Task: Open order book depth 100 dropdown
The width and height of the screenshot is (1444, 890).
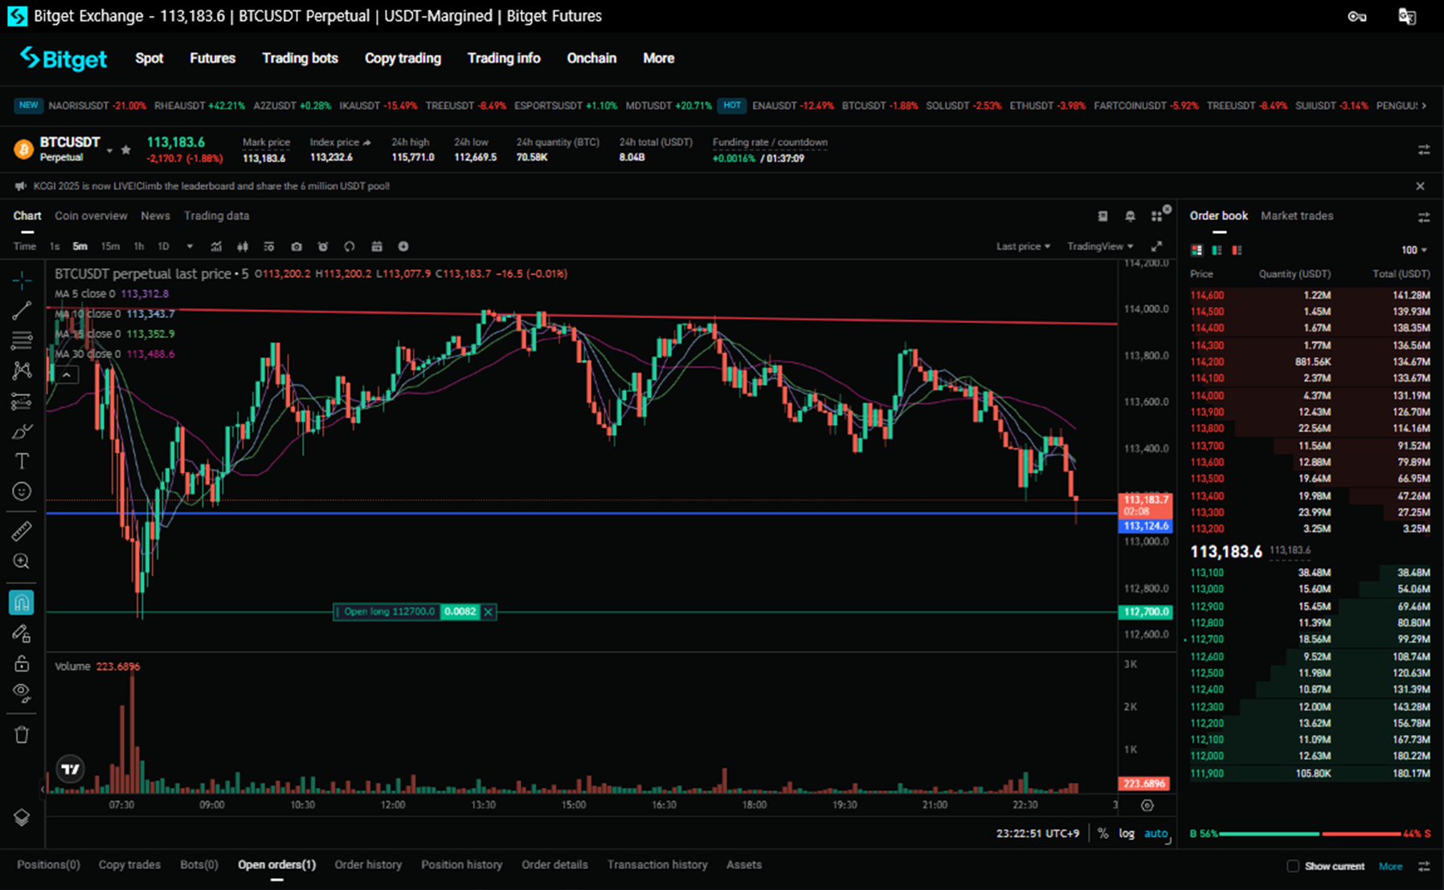Action: 1414,251
